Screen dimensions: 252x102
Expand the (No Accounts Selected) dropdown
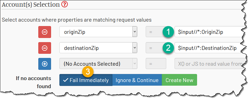coord(98,63)
